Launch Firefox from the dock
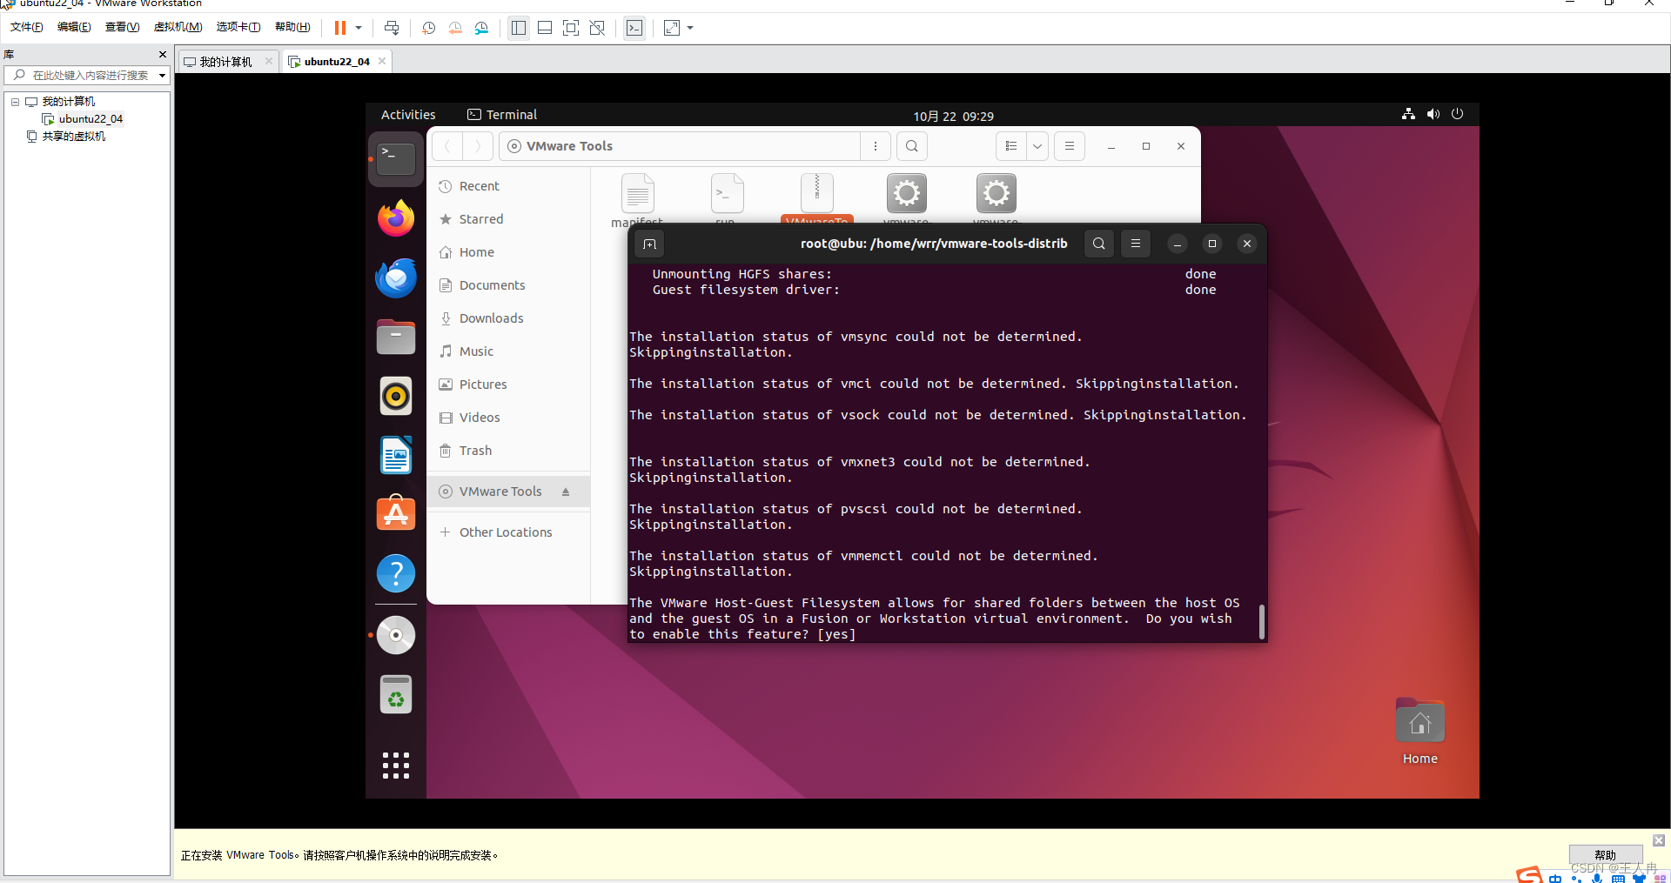This screenshot has width=1671, height=883. pos(396,218)
